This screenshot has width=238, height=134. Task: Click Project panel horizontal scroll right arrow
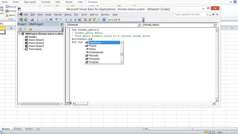[62, 104]
